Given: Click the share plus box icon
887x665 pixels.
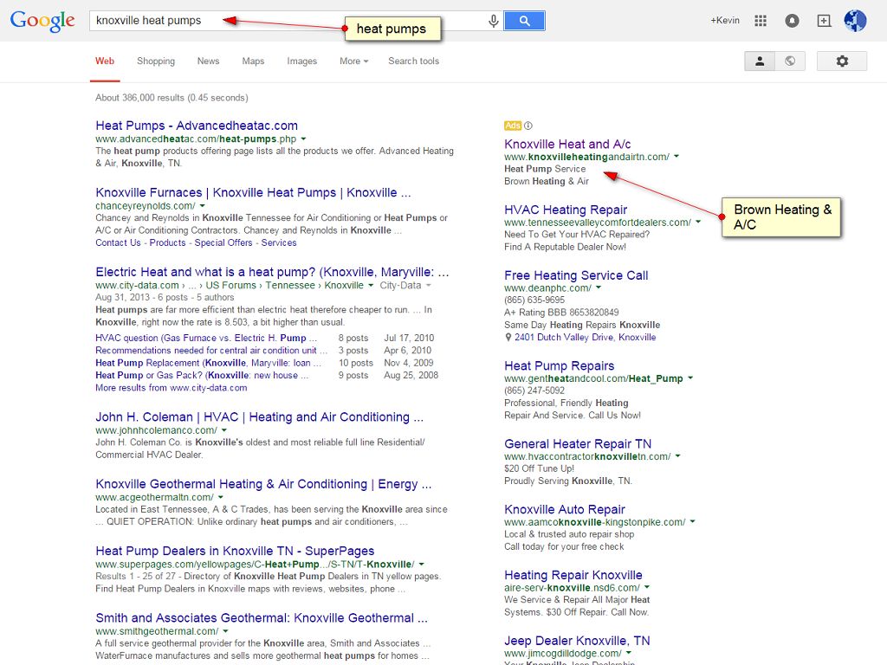Looking at the screenshot, I should [x=825, y=21].
